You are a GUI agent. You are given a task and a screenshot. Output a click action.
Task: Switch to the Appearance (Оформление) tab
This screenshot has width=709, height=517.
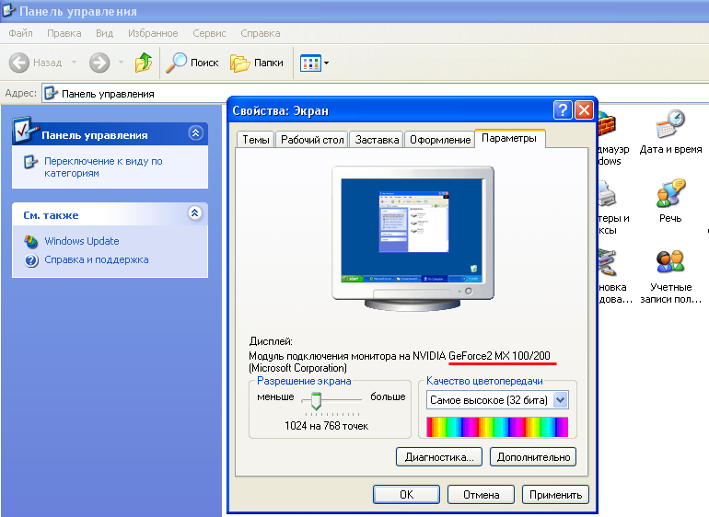coord(440,140)
